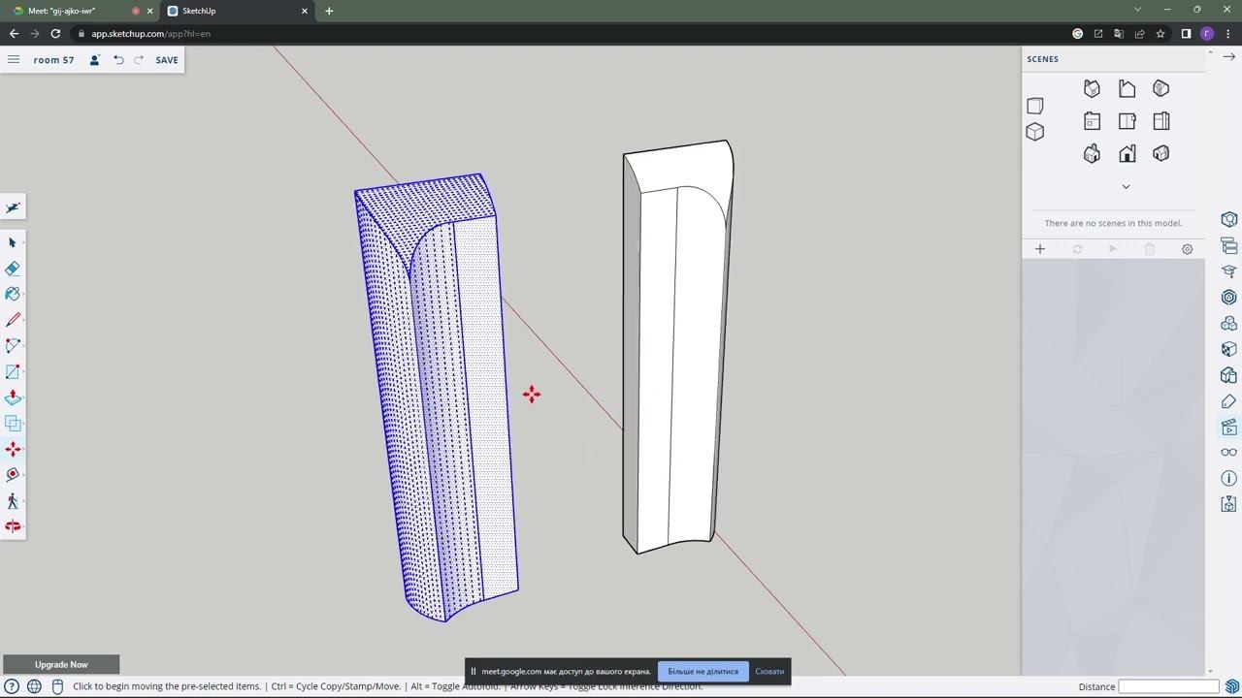
Task: Activate the Push/Pull tool
Action: click(x=13, y=397)
